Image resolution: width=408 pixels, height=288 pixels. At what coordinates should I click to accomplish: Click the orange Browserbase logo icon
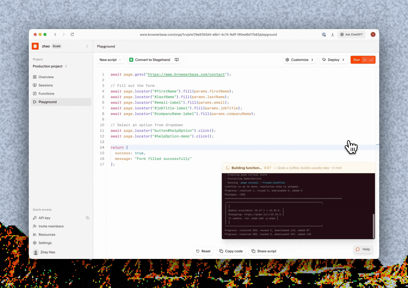coord(35,46)
